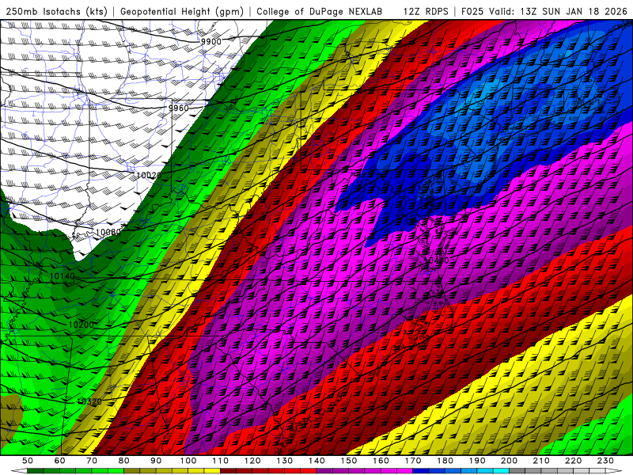Click the 140 value on color scale
Screen dimensions: 633x475
click(x=316, y=461)
